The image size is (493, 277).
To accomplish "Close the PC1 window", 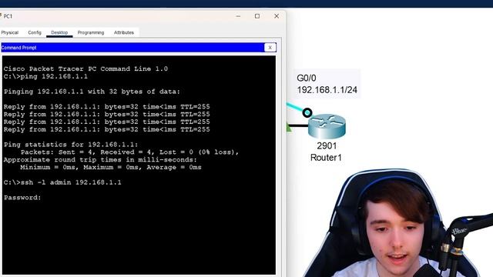I will click(277, 16).
